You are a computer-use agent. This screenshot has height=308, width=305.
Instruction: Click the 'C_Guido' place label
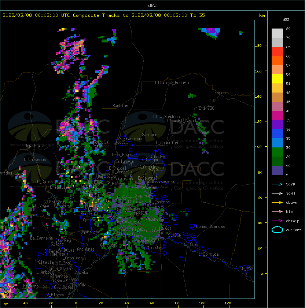click(45, 182)
